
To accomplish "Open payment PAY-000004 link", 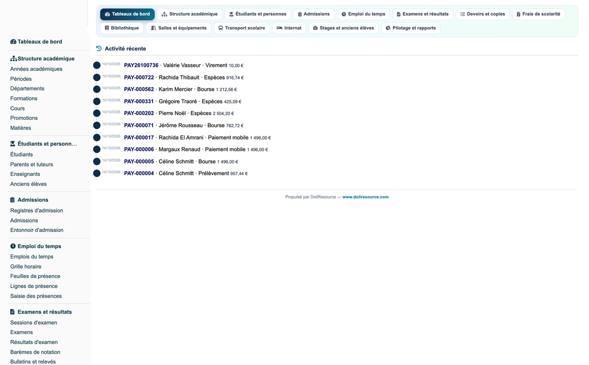I will pos(139,173).
